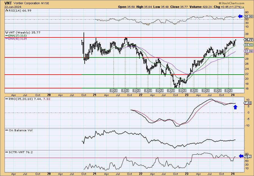The height and width of the screenshot is (176, 254).
Task: Click the 35.77 last price tag on axis
Action: pos(249,40)
